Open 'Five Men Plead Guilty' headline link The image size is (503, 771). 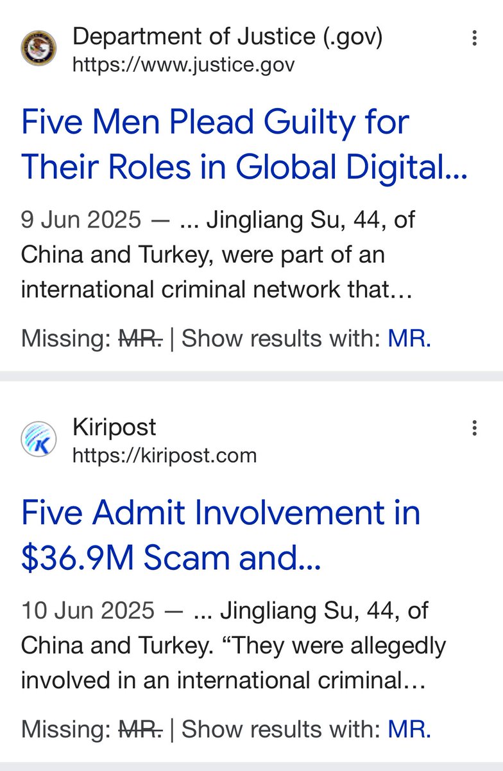coord(244,144)
